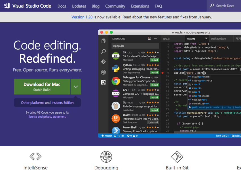Click the Ln 9, Col 21 status entry
The height and width of the screenshot is (170, 241).
(x=222, y=136)
